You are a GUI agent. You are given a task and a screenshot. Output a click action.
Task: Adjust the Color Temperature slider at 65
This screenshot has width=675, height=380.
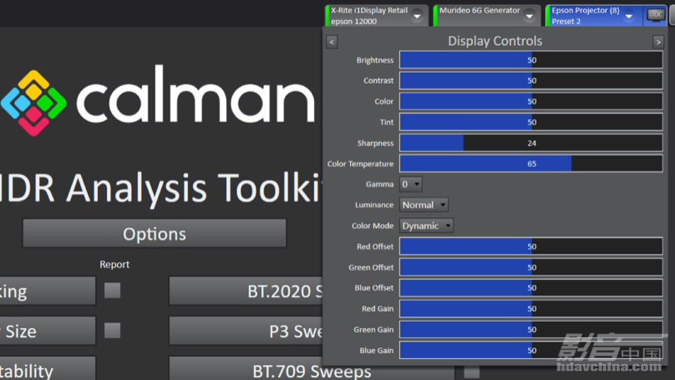coord(531,164)
